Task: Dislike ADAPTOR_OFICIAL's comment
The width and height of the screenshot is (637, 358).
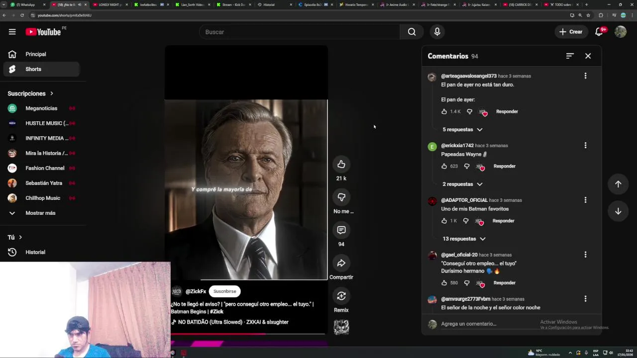Action: click(466, 221)
